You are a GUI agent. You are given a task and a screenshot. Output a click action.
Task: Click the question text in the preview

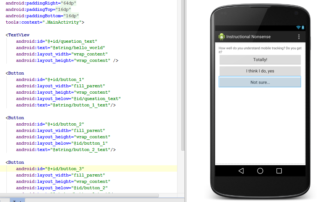pos(260,50)
